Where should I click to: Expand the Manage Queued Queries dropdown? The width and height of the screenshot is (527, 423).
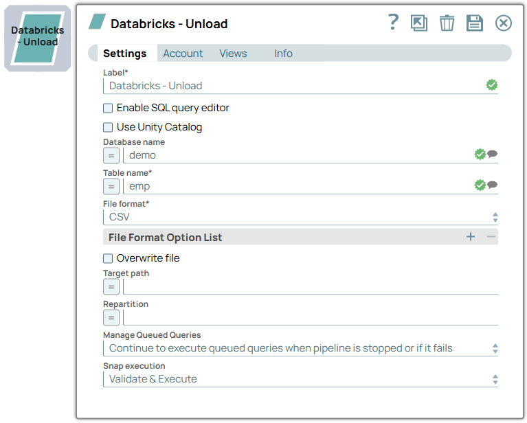(300, 348)
